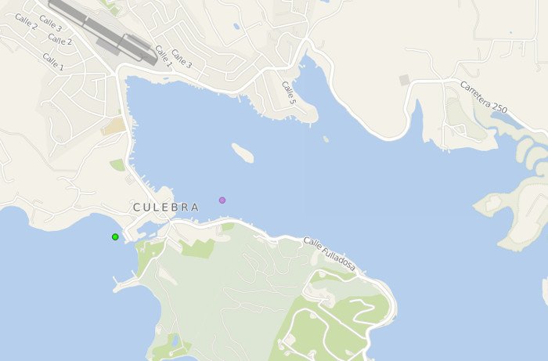Screen dimensions: 548x361
Task: Click the CULEBRA town label
Action: pos(166,208)
